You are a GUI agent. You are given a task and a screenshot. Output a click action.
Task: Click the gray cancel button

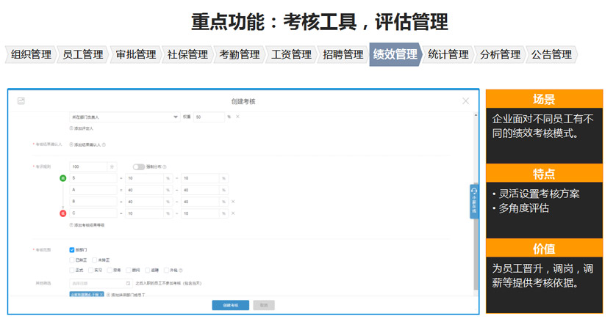click(x=264, y=305)
